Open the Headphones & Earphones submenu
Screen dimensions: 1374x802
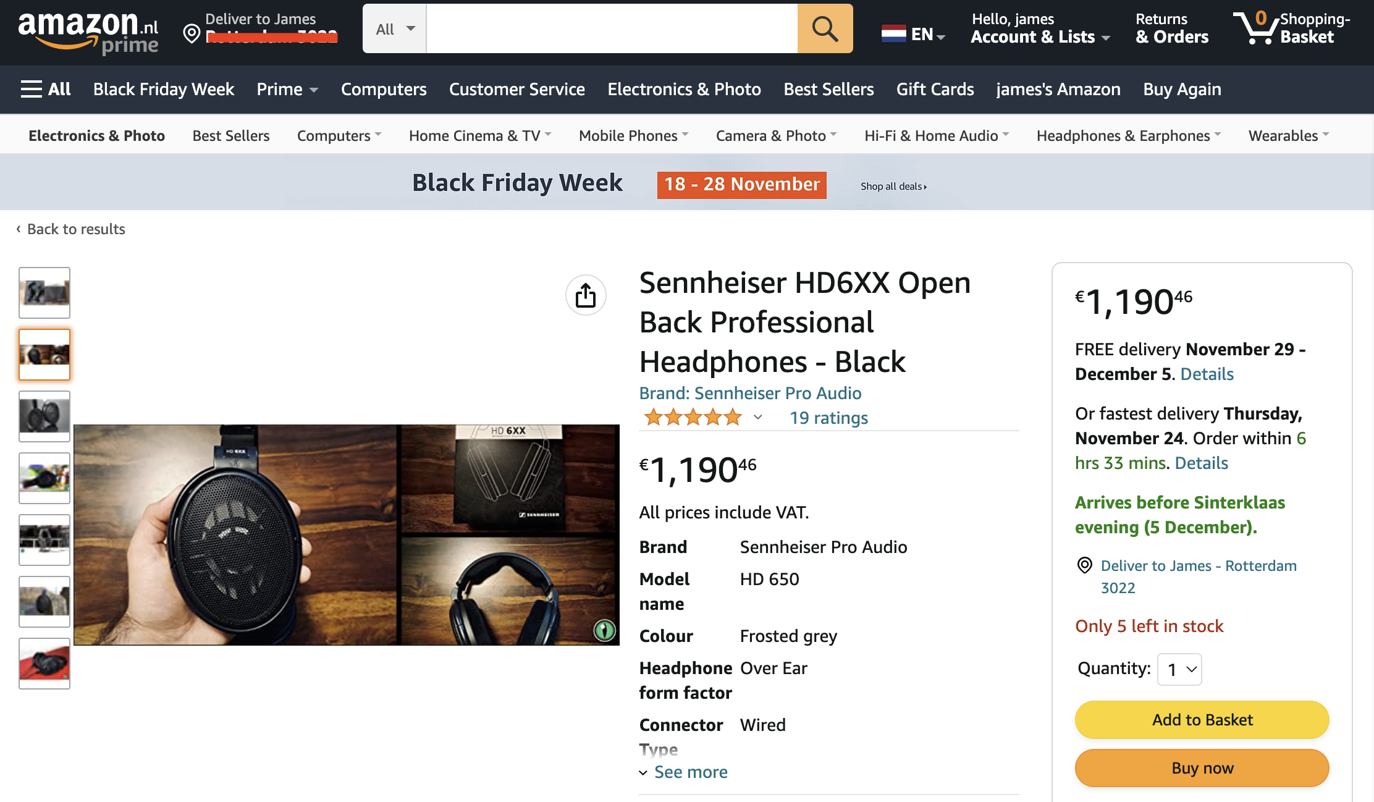1128,135
